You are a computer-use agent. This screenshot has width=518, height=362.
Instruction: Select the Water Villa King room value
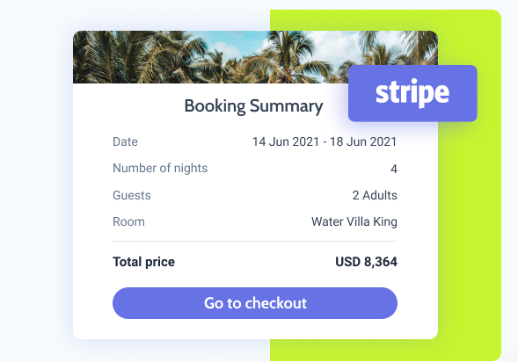click(x=354, y=221)
